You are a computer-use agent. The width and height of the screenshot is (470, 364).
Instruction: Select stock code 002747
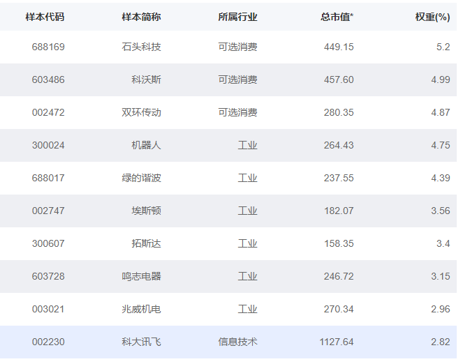click(x=48, y=211)
